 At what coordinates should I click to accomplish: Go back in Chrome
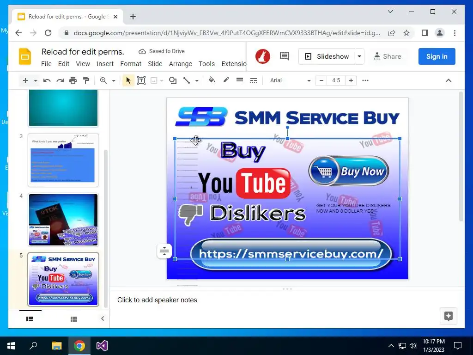click(18, 33)
